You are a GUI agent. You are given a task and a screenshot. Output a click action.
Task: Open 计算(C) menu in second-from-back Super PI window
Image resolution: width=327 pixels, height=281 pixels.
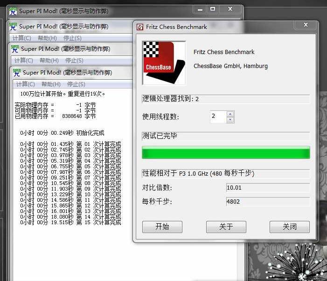tap(21, 38)
